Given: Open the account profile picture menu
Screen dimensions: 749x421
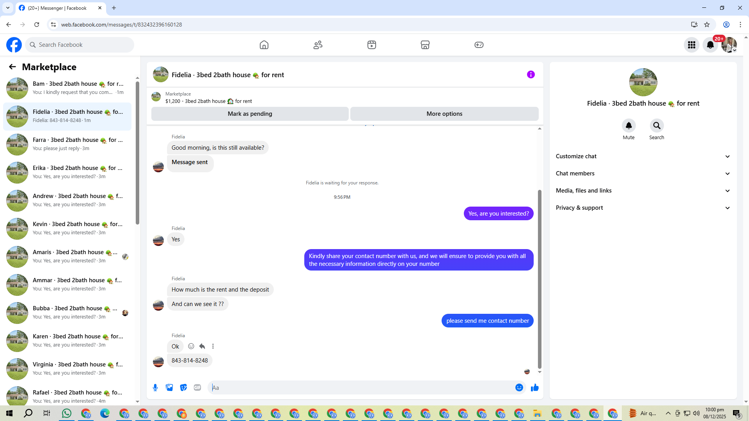Looking at the screenshot, I should pyautogui.click(x=729, y=45).
